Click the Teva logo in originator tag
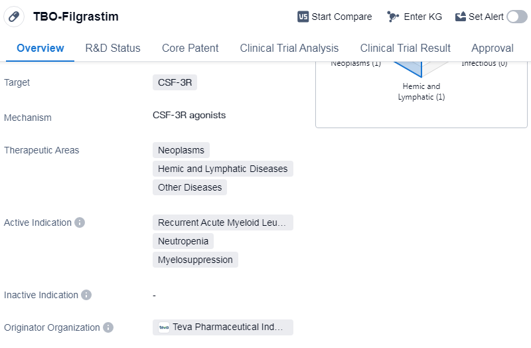The height and width of the screenshot is (348, 531). coord(164,327)
